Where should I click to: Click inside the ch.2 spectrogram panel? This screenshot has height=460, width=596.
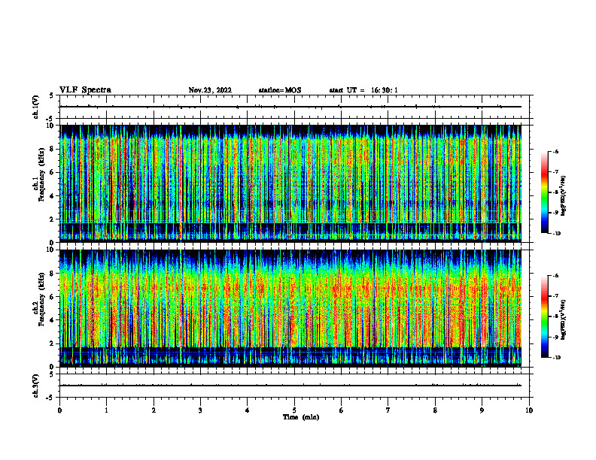click(290, 308)
